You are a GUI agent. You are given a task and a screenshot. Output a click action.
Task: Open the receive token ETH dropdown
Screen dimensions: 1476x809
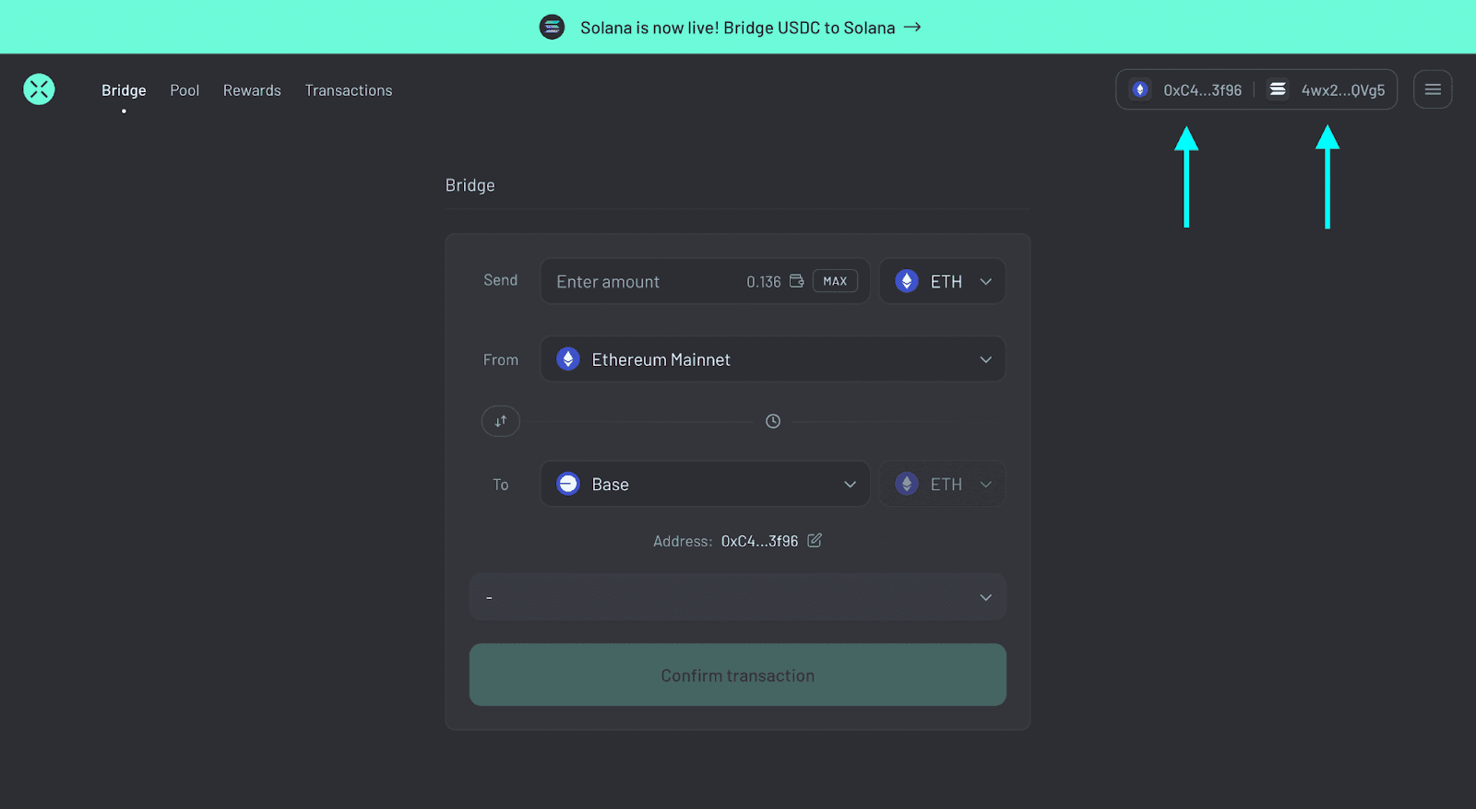click(x=942, y=484)
